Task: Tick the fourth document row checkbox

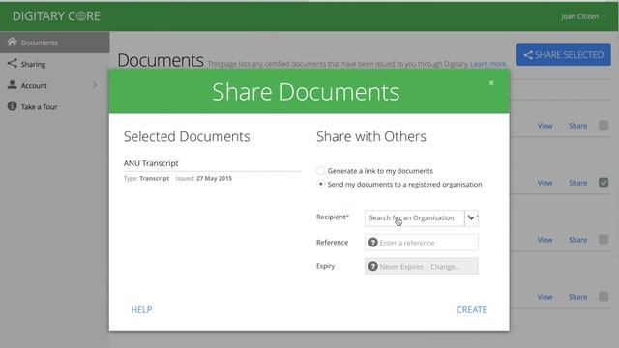Action: click(x=604, y=297)
